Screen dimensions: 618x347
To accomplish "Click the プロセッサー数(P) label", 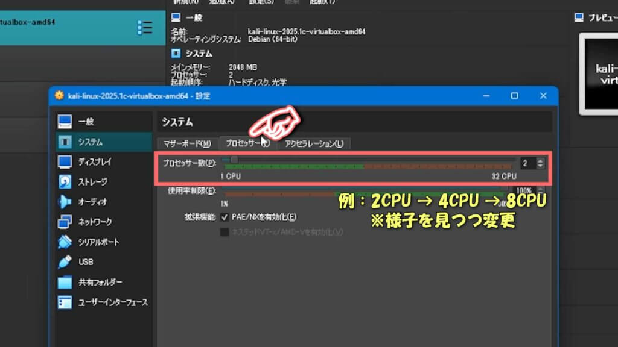I will tap(190, 163).
